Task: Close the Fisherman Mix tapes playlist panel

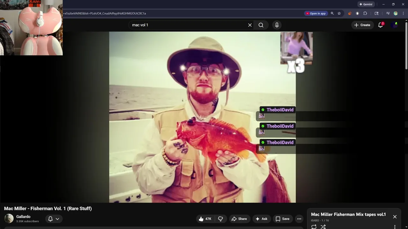Action: [x=395, y=217]
